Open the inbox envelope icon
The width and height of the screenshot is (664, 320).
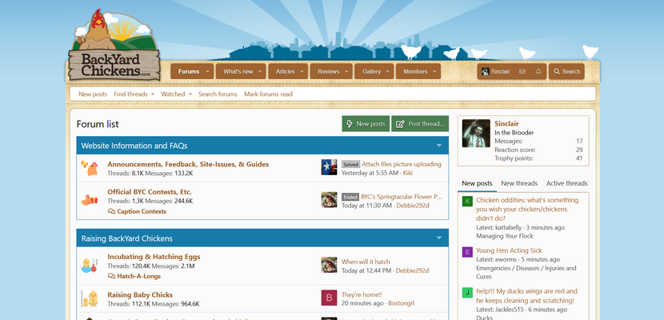(x=522, y=71)
